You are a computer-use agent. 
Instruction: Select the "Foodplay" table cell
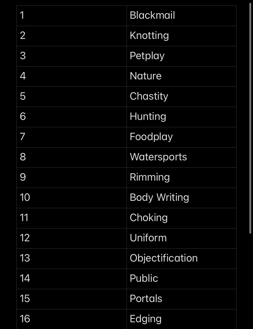151,137
